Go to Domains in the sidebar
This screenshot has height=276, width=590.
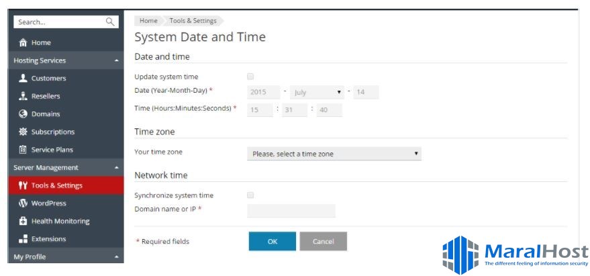click(66, 113)
